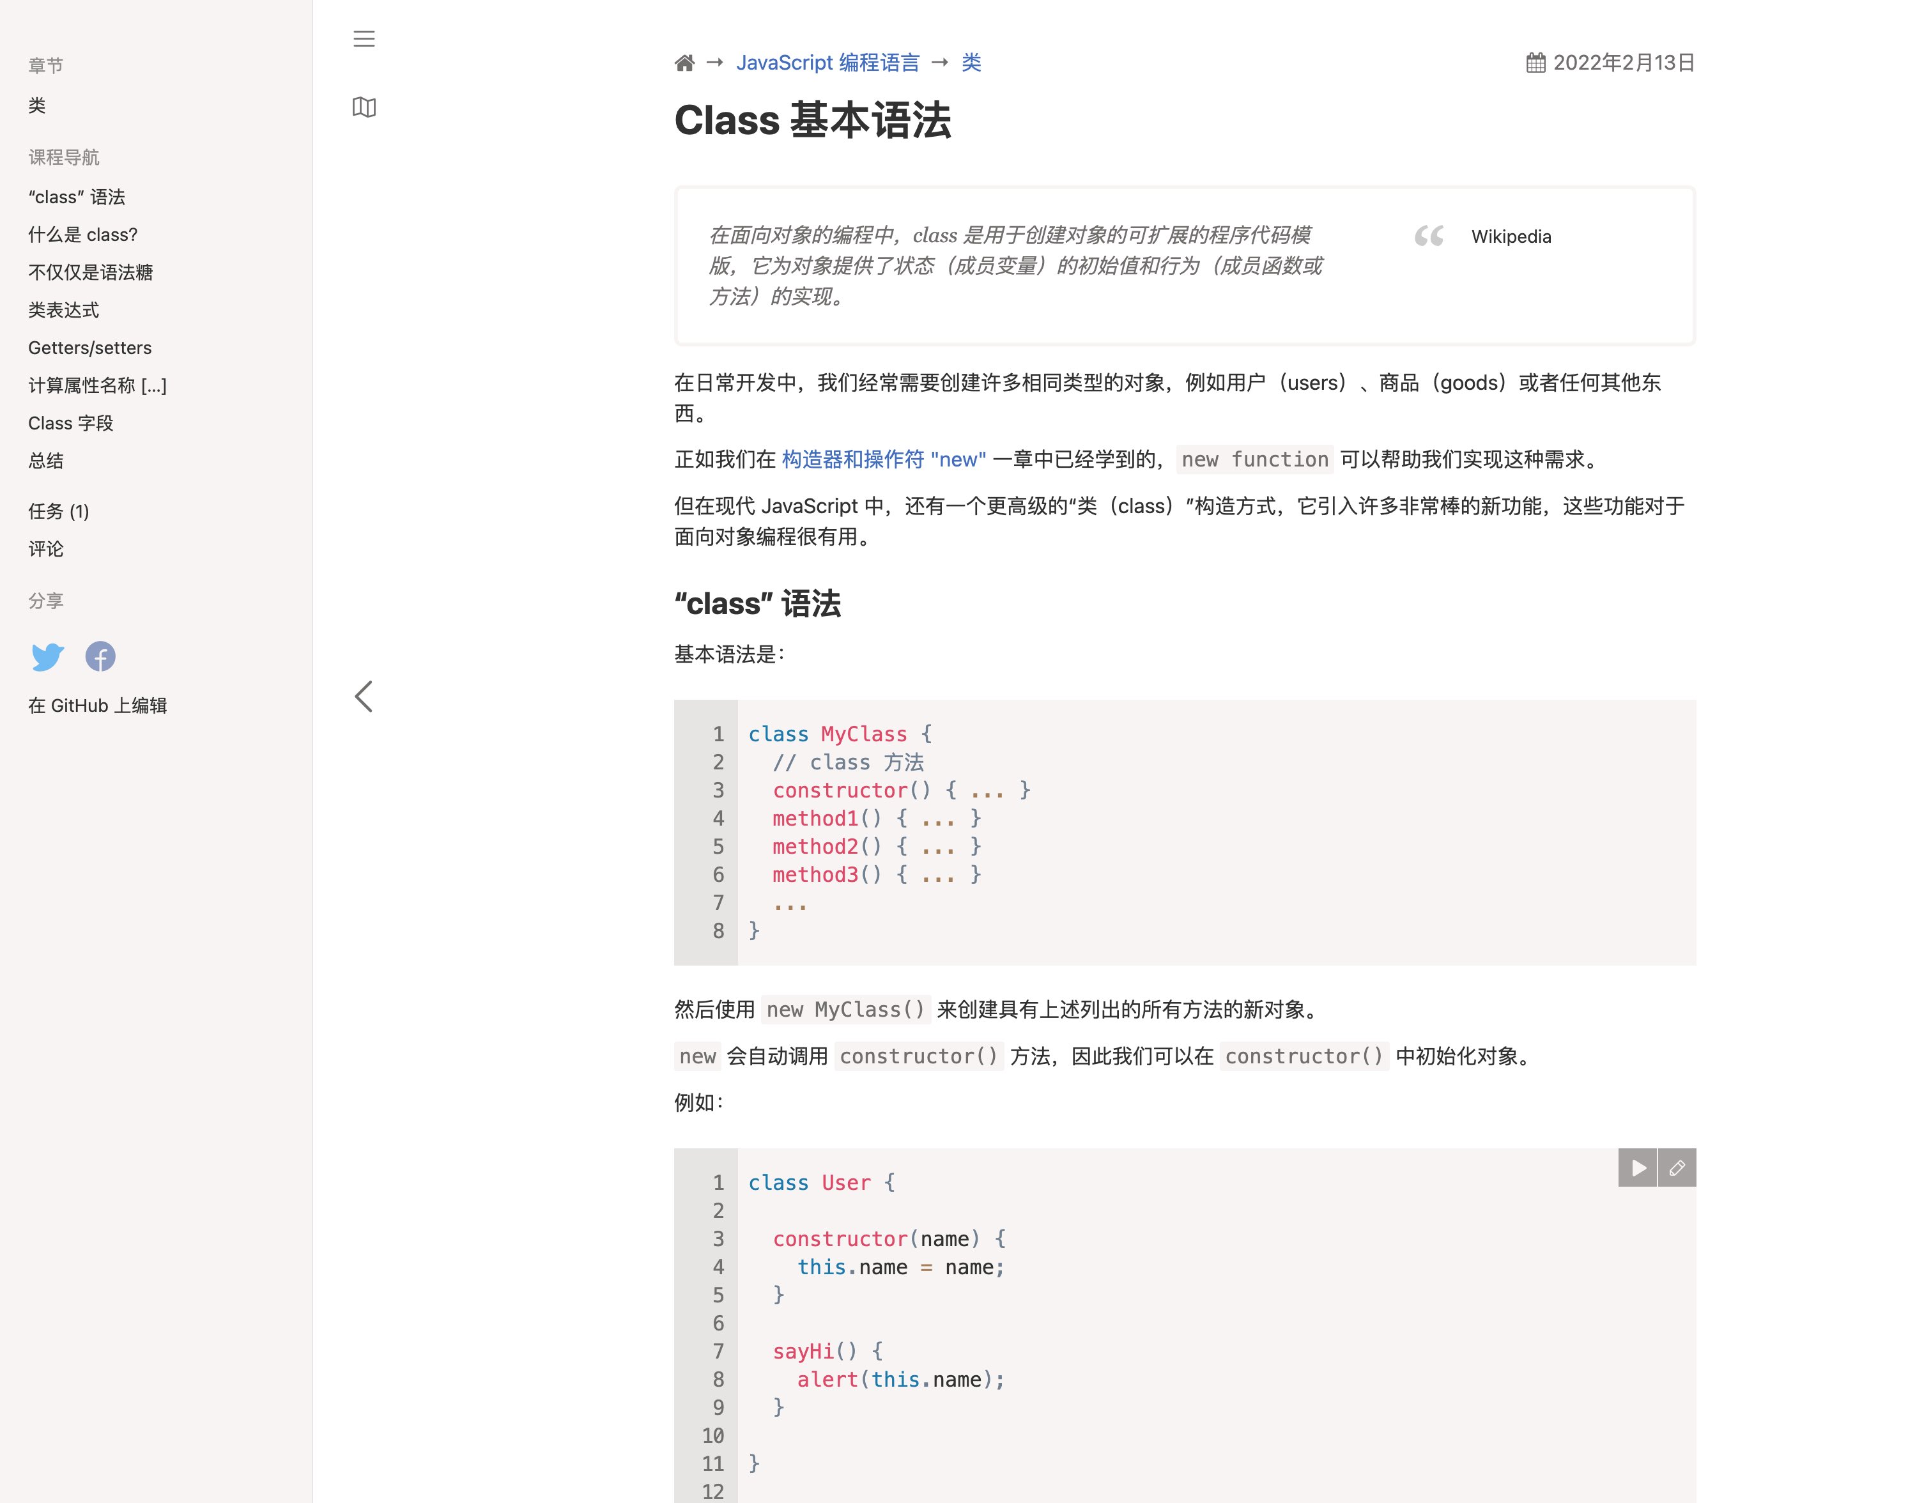1931x1503 pixels.
Task: Open the 任务 (1) section
Action: (x=58, y=511)
